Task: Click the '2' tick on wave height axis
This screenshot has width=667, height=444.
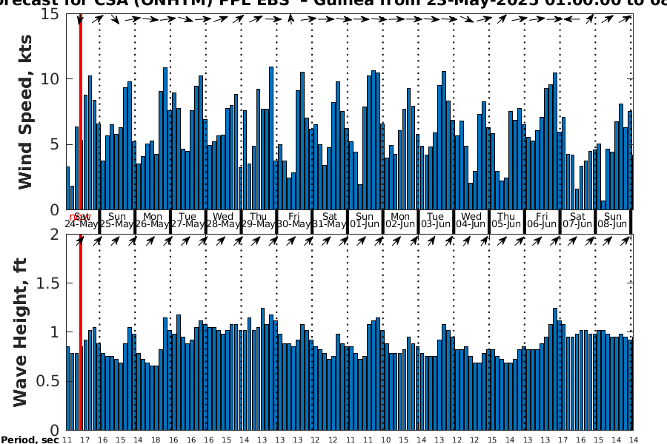Action: click(54, 234)
